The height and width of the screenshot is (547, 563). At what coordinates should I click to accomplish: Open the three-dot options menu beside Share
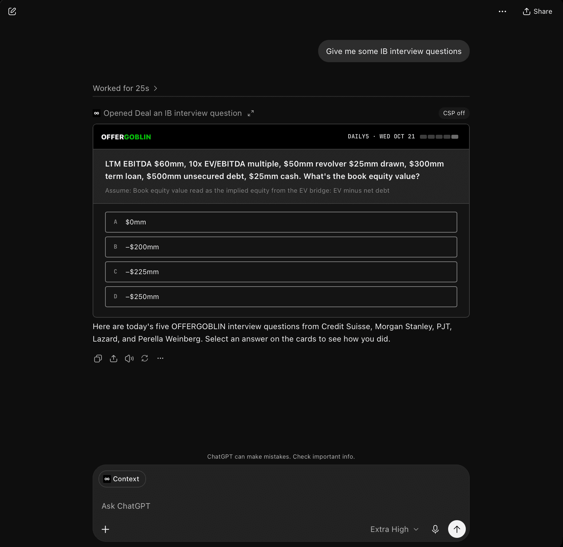click(502, 11)
